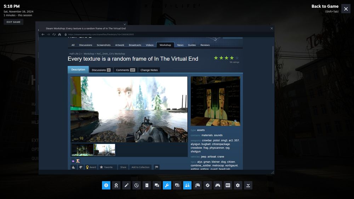This screenshot has width=354, height=199.
Task: Click the downward arrow toolbar icon
Action: (x=248, y=185)
